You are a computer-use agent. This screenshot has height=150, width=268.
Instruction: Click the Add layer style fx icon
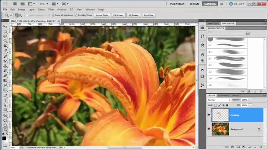coord(232,147)
